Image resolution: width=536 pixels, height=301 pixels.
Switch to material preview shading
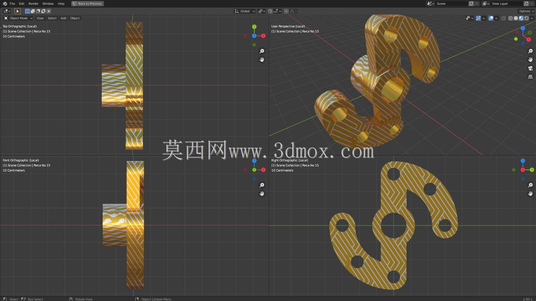coord(521,18)
